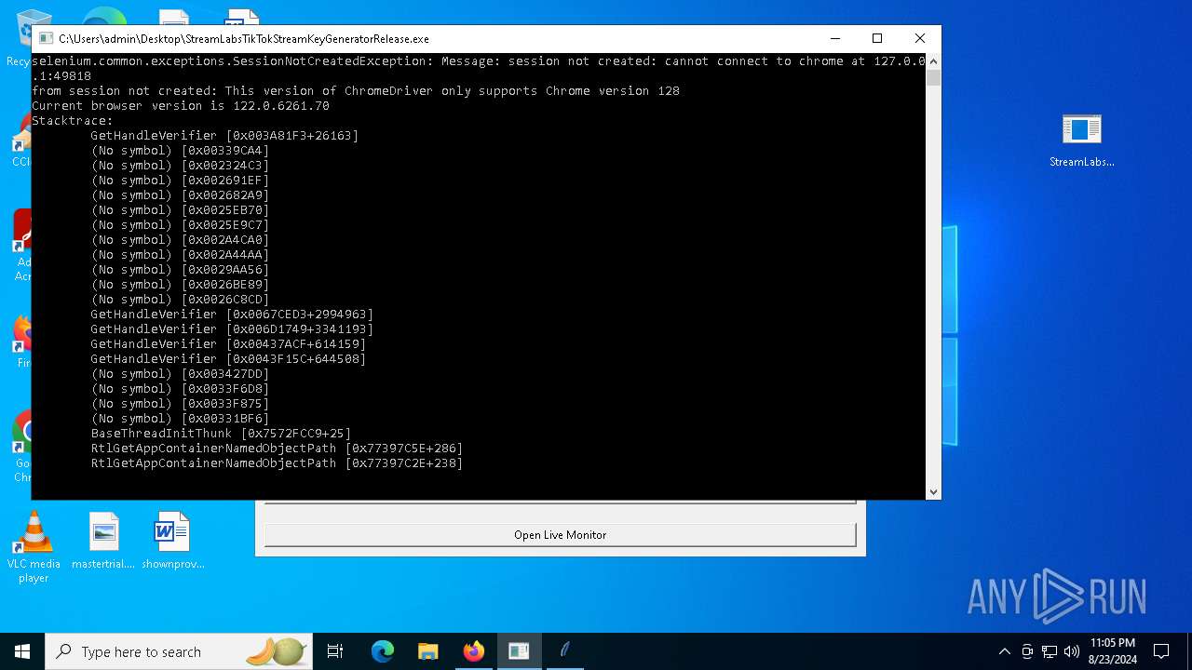Open the notification center icon
This screenshot has height=670, width=1192.
point(1161,651)
